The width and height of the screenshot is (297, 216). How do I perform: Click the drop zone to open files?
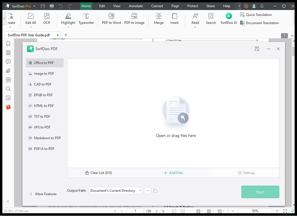coord(173,113)
